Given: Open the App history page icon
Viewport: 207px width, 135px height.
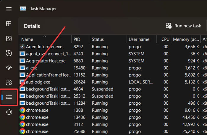Looking at the screenshot, I should 9,53.
